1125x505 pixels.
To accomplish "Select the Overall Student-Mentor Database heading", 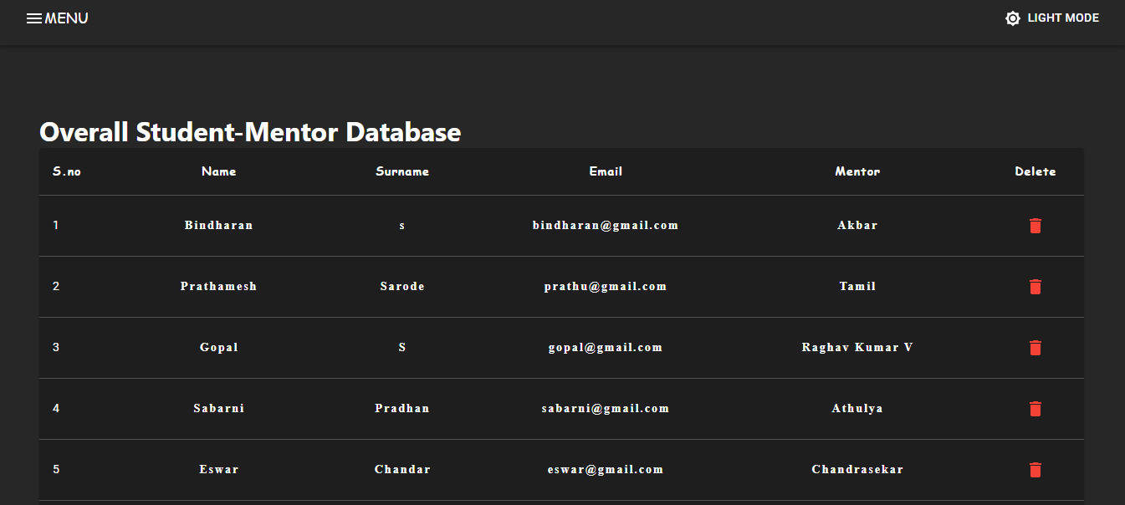I will (x=250, y=132).
